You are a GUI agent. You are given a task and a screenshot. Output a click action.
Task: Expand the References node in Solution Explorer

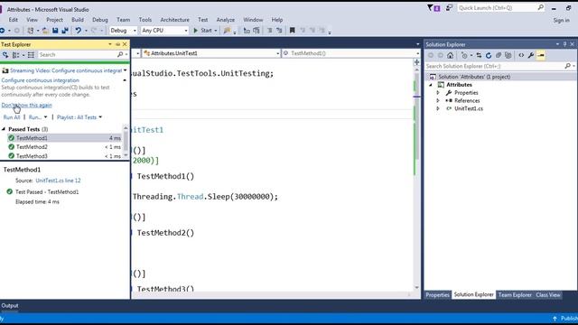438,100
